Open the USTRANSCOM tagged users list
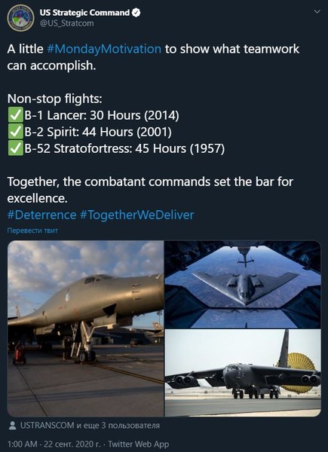 tap(90, 426)
